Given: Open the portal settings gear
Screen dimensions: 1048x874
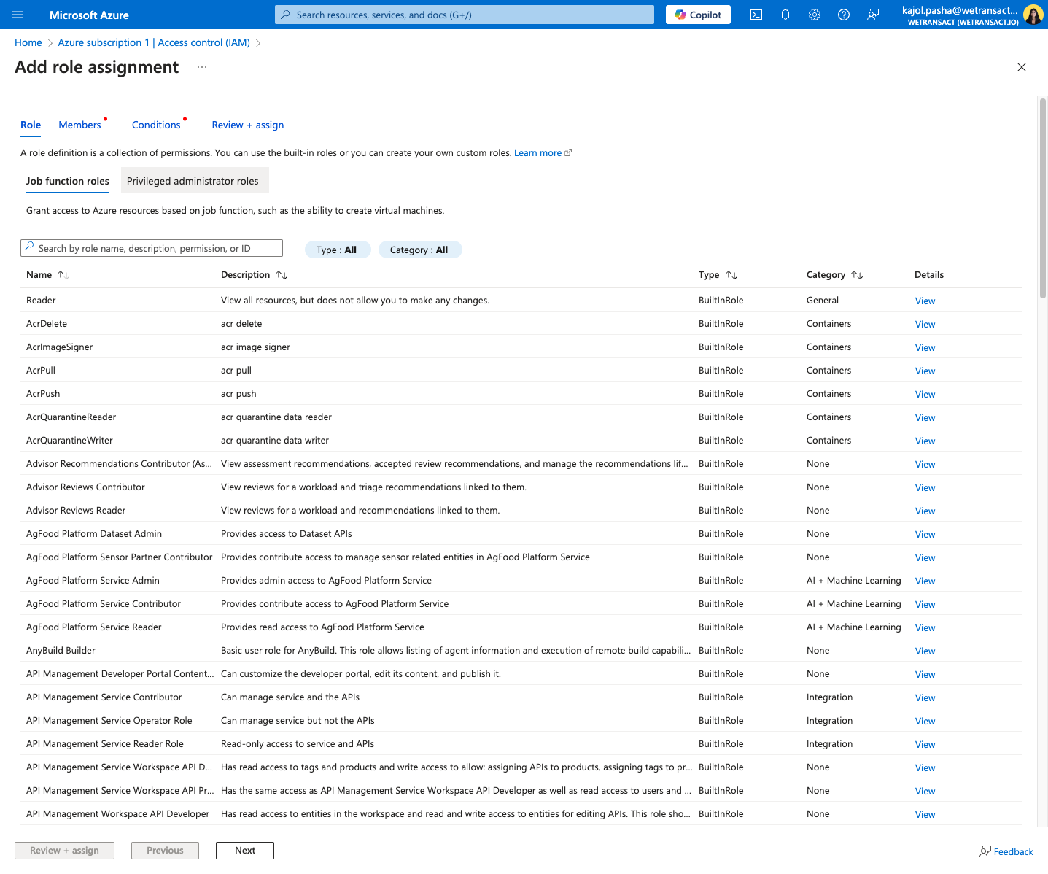Looking at the screenshot, I should point(815,15).
